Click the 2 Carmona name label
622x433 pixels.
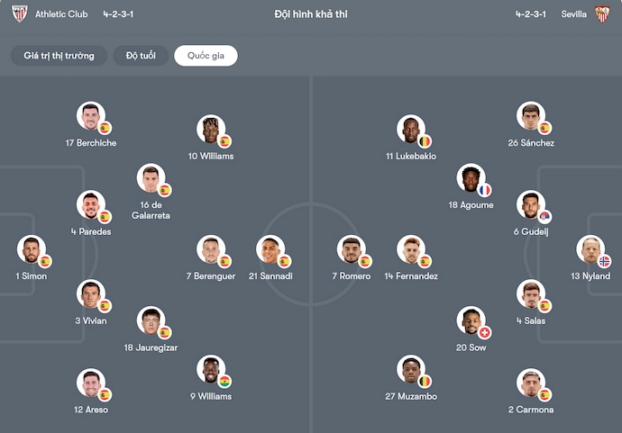pyautogui.click(x=531, y=410)
